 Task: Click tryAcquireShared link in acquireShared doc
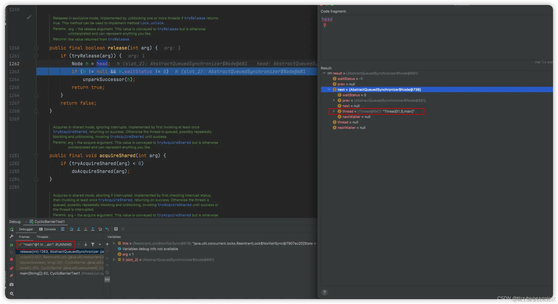pos(70,132)
